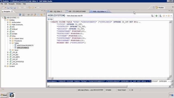Click the Modeler perspective button
The width and height of the screenshot is (174, 98).
(x=160, y=8)
